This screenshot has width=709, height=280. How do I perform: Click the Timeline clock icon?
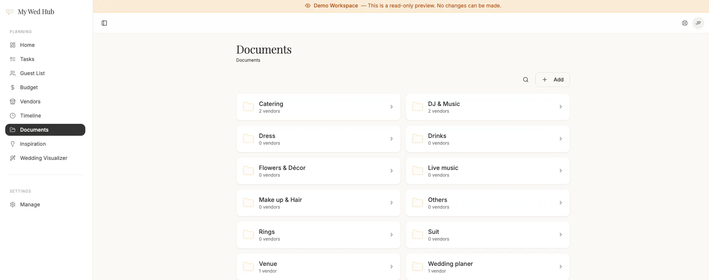click(x=13, y=116)
